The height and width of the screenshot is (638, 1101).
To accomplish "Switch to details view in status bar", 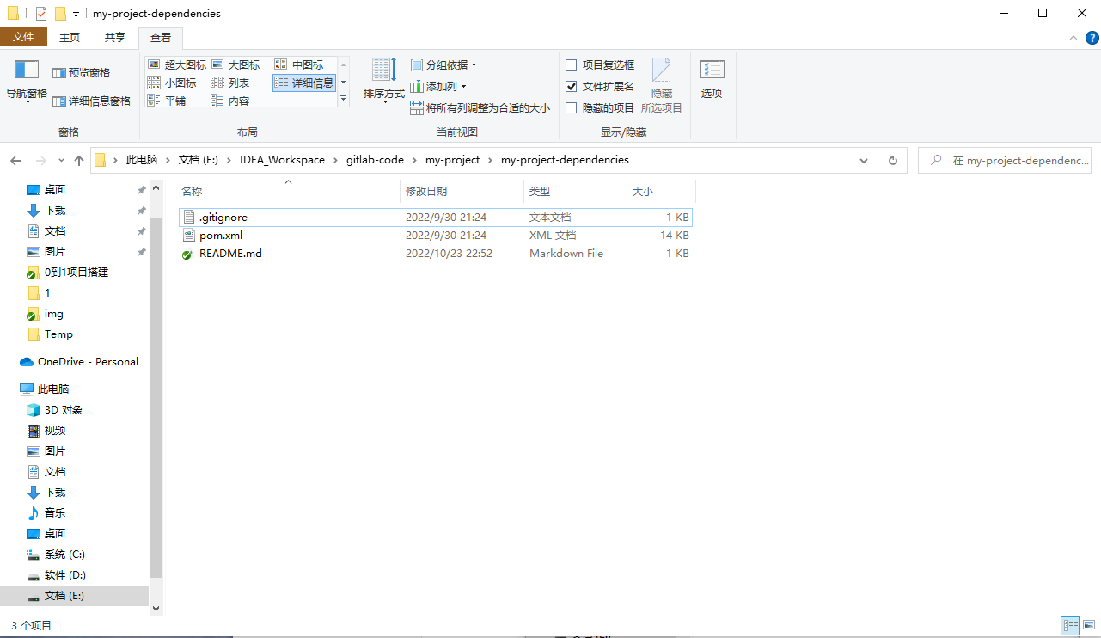I will 1070,625.
